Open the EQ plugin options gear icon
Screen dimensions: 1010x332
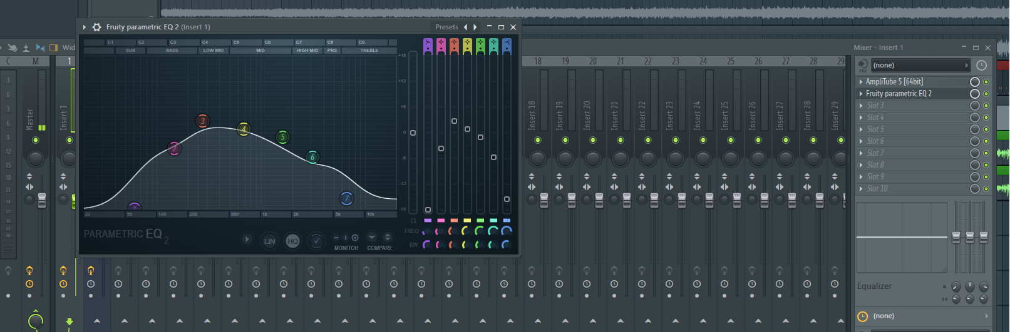pyautogui.click(x=96, y=27)
